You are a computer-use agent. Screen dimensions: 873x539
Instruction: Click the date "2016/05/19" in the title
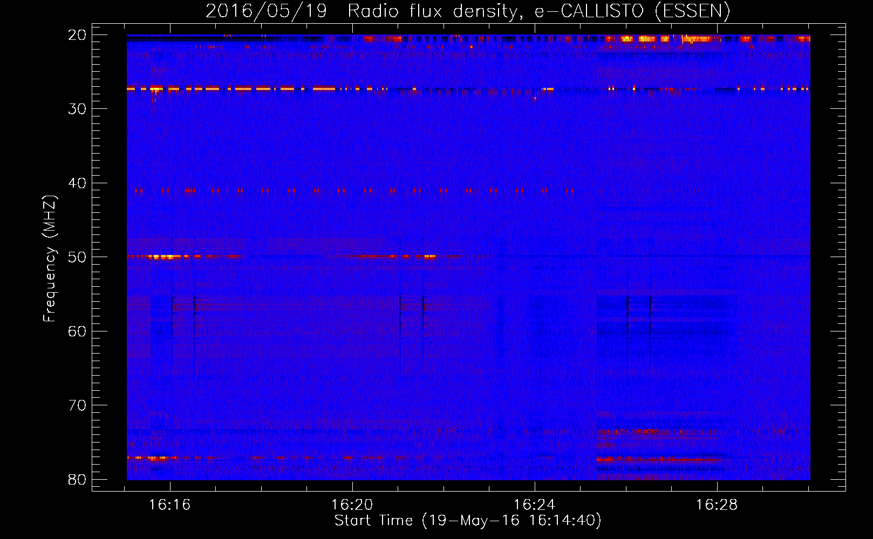point(267,11)
